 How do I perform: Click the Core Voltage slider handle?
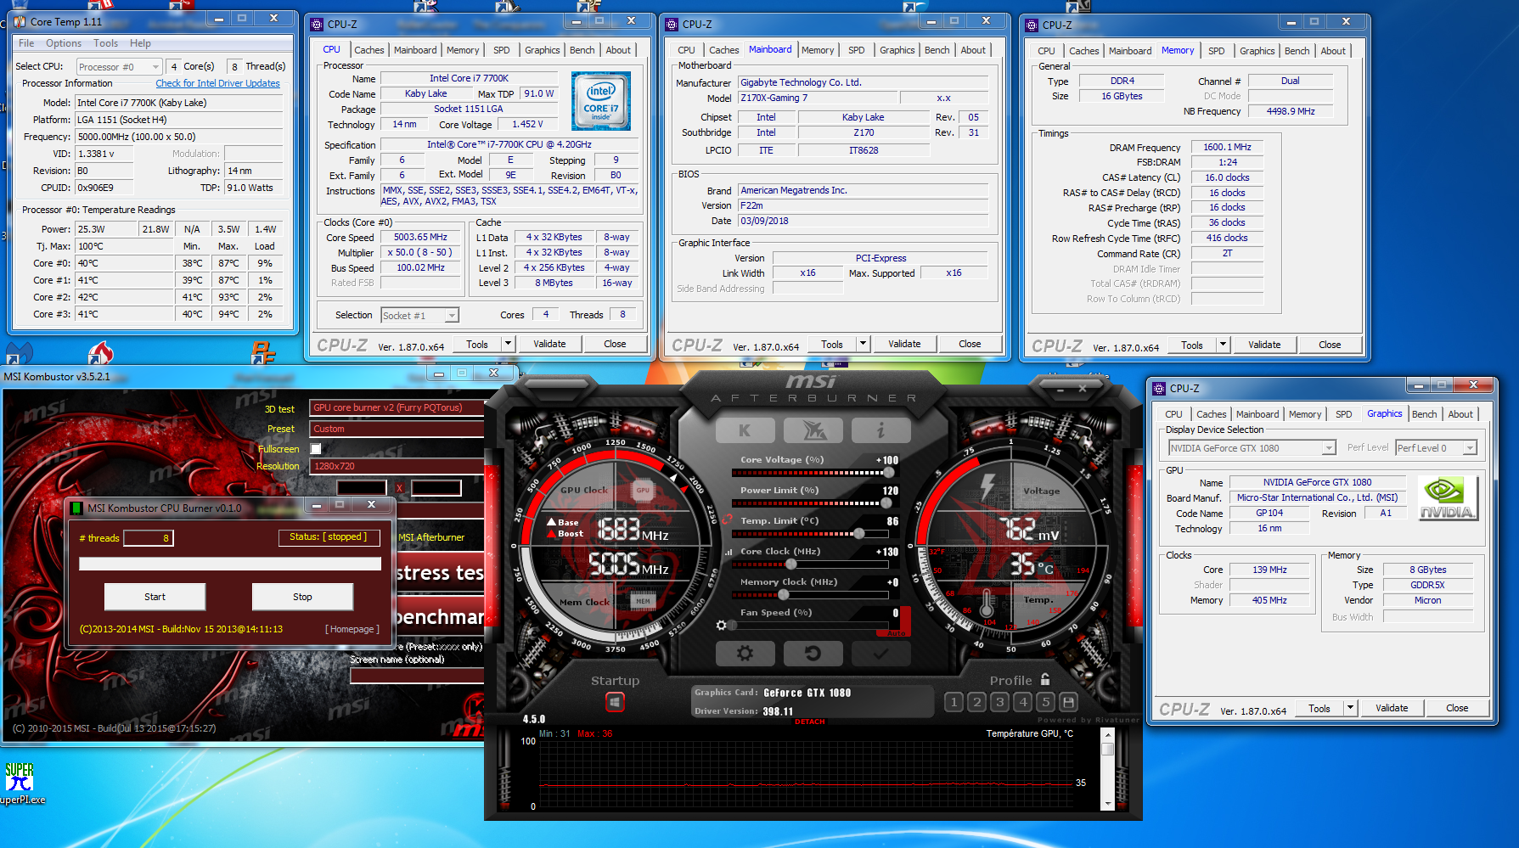point(889,472)
